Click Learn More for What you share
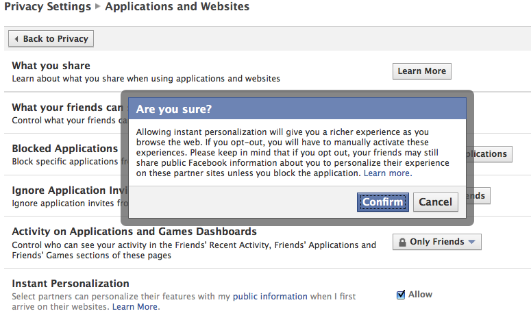This screenshot has width=531, height=333. pyautogui.click(x=422, y=71)
